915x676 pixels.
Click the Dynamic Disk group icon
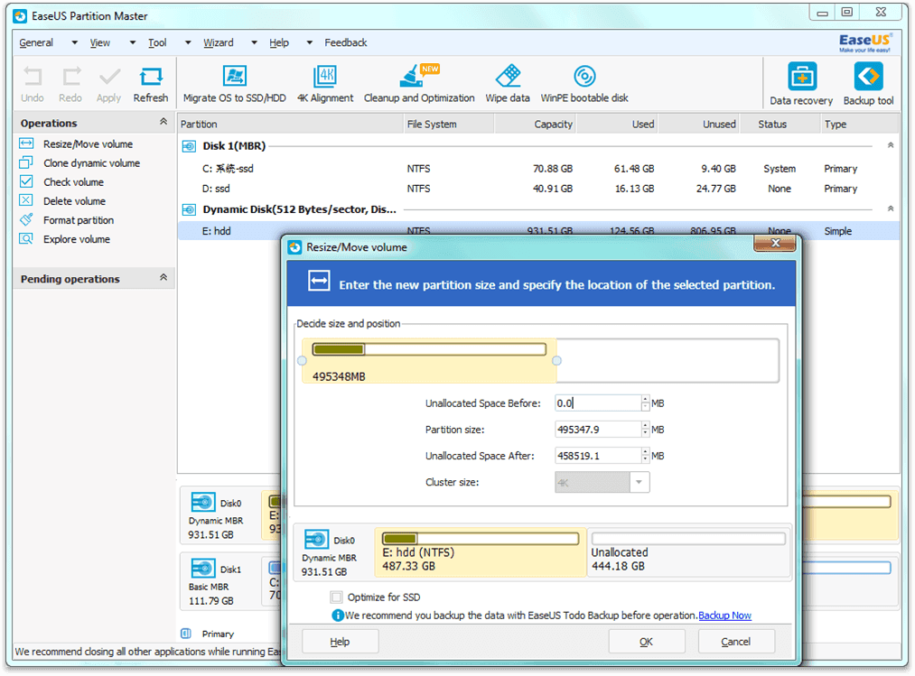pos(189,209)
